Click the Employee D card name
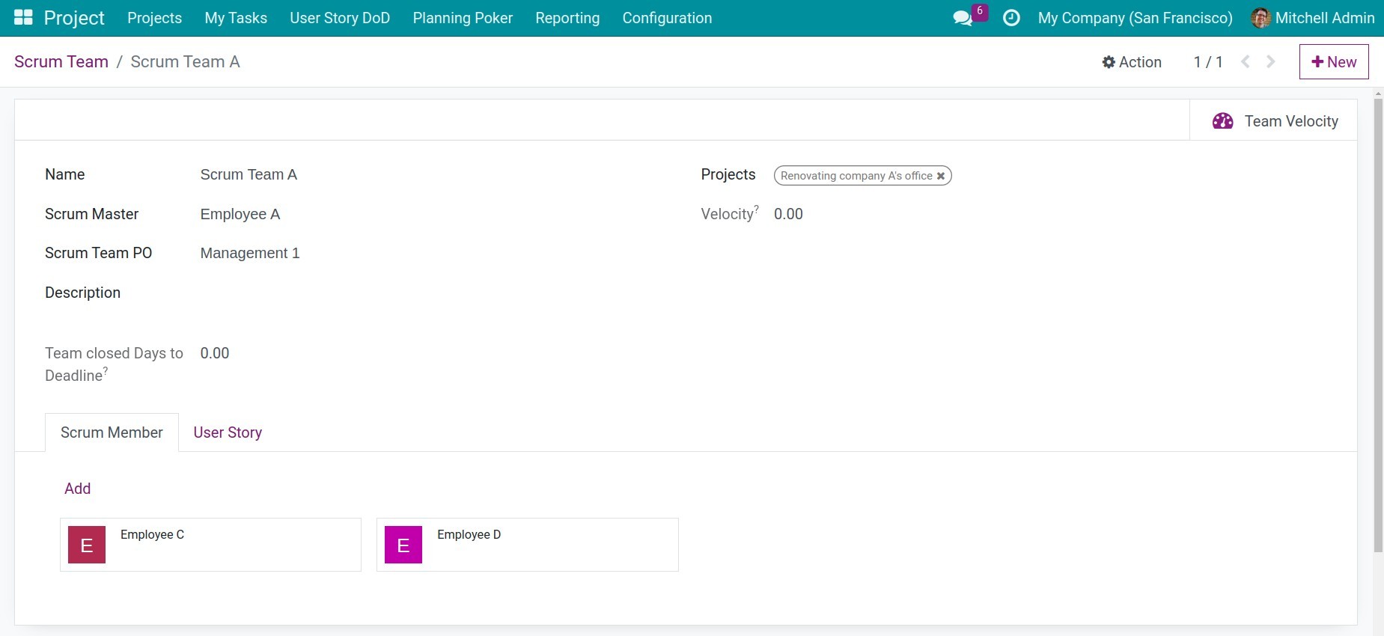Viewport: 1384px width, 636px height. tap(469, 534)
